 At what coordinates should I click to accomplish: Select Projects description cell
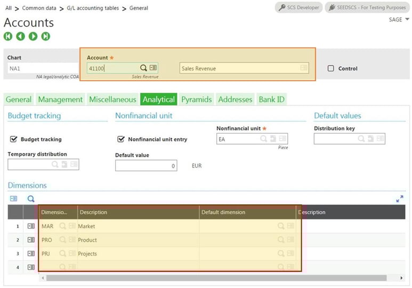pyautogui.click(x=139, y=253)
